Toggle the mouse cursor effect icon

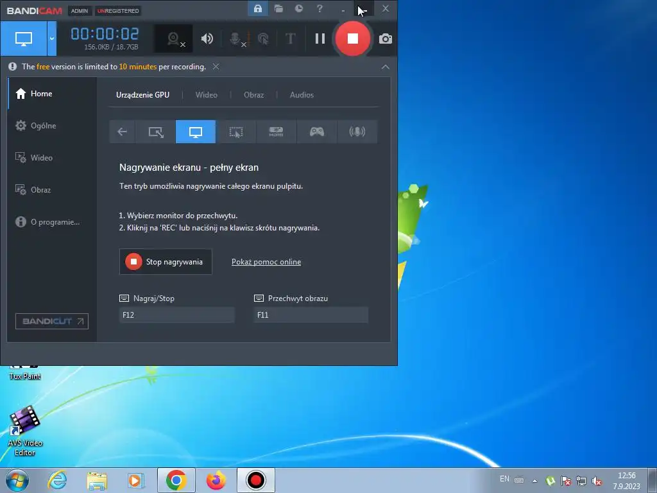[x=263, y=39]
